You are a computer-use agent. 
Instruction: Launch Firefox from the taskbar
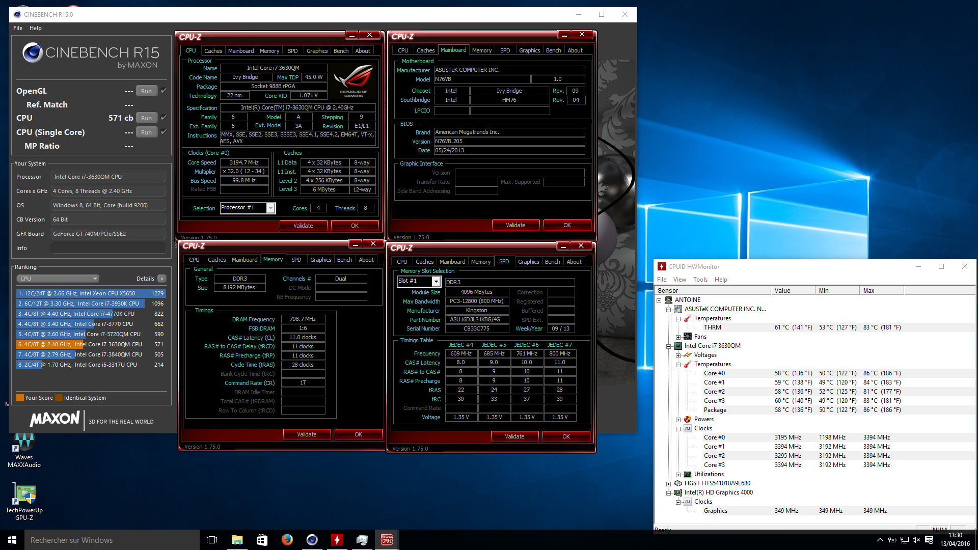coord(287,540)
